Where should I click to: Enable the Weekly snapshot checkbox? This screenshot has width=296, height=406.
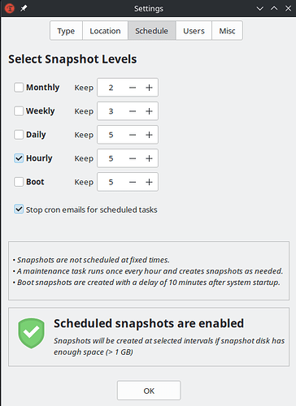(x=19, y=111)
